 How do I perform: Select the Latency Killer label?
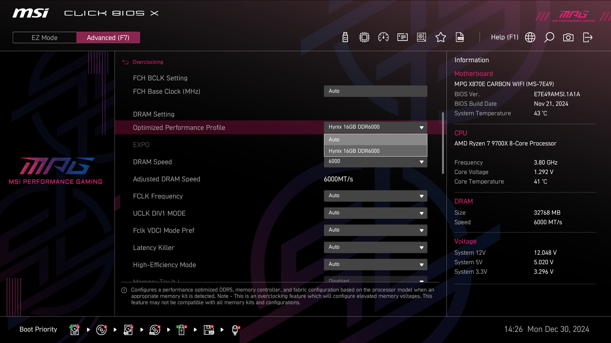pyautogui.click(x=154, y=248)
